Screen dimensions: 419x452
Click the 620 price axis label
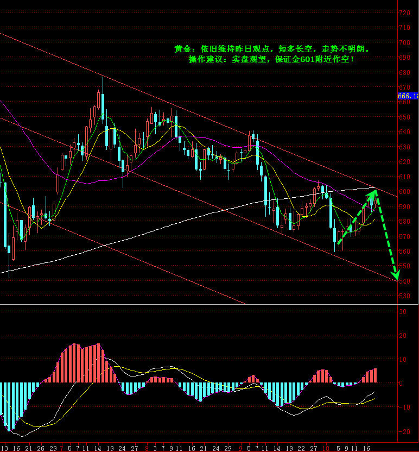(x=404, y=162)
